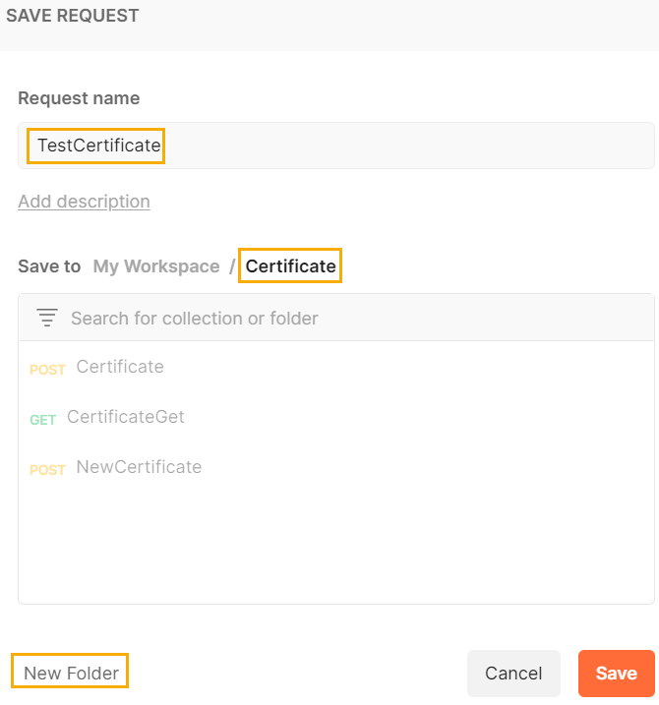Click the Request name label

[79, 98]
